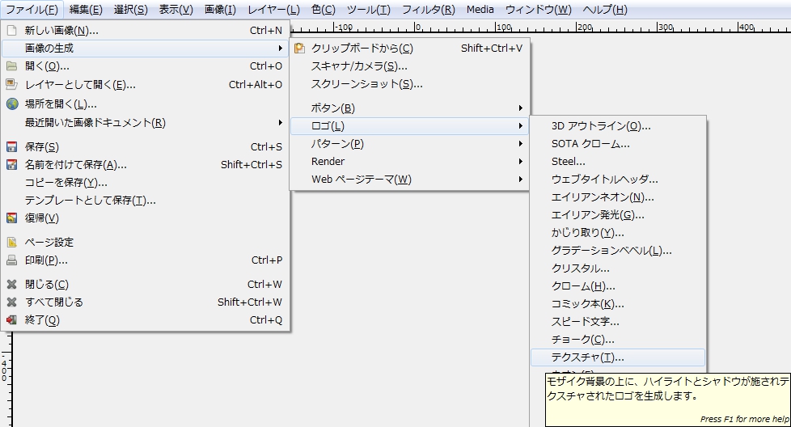This screenshot has height=427, width=791.
Task: Click the New Image document icon
Action: pyautogui.click(x=11, y=31)
